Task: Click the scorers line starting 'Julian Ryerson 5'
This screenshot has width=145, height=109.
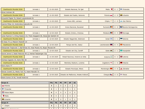Action: click(30, 36)
